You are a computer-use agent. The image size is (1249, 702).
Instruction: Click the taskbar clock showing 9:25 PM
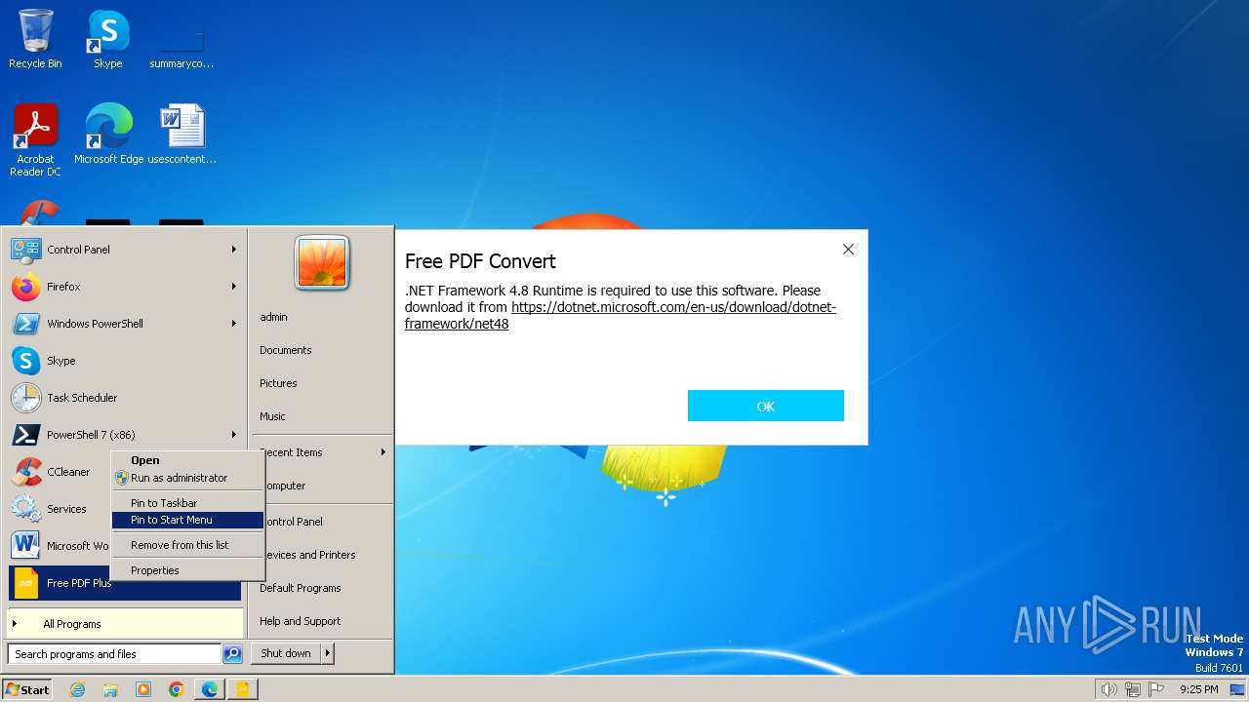1198,689
